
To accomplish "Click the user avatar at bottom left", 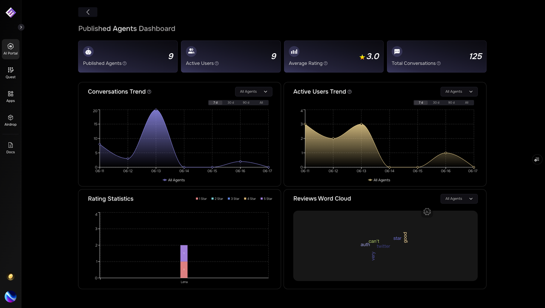I will [x=11, y=296].
